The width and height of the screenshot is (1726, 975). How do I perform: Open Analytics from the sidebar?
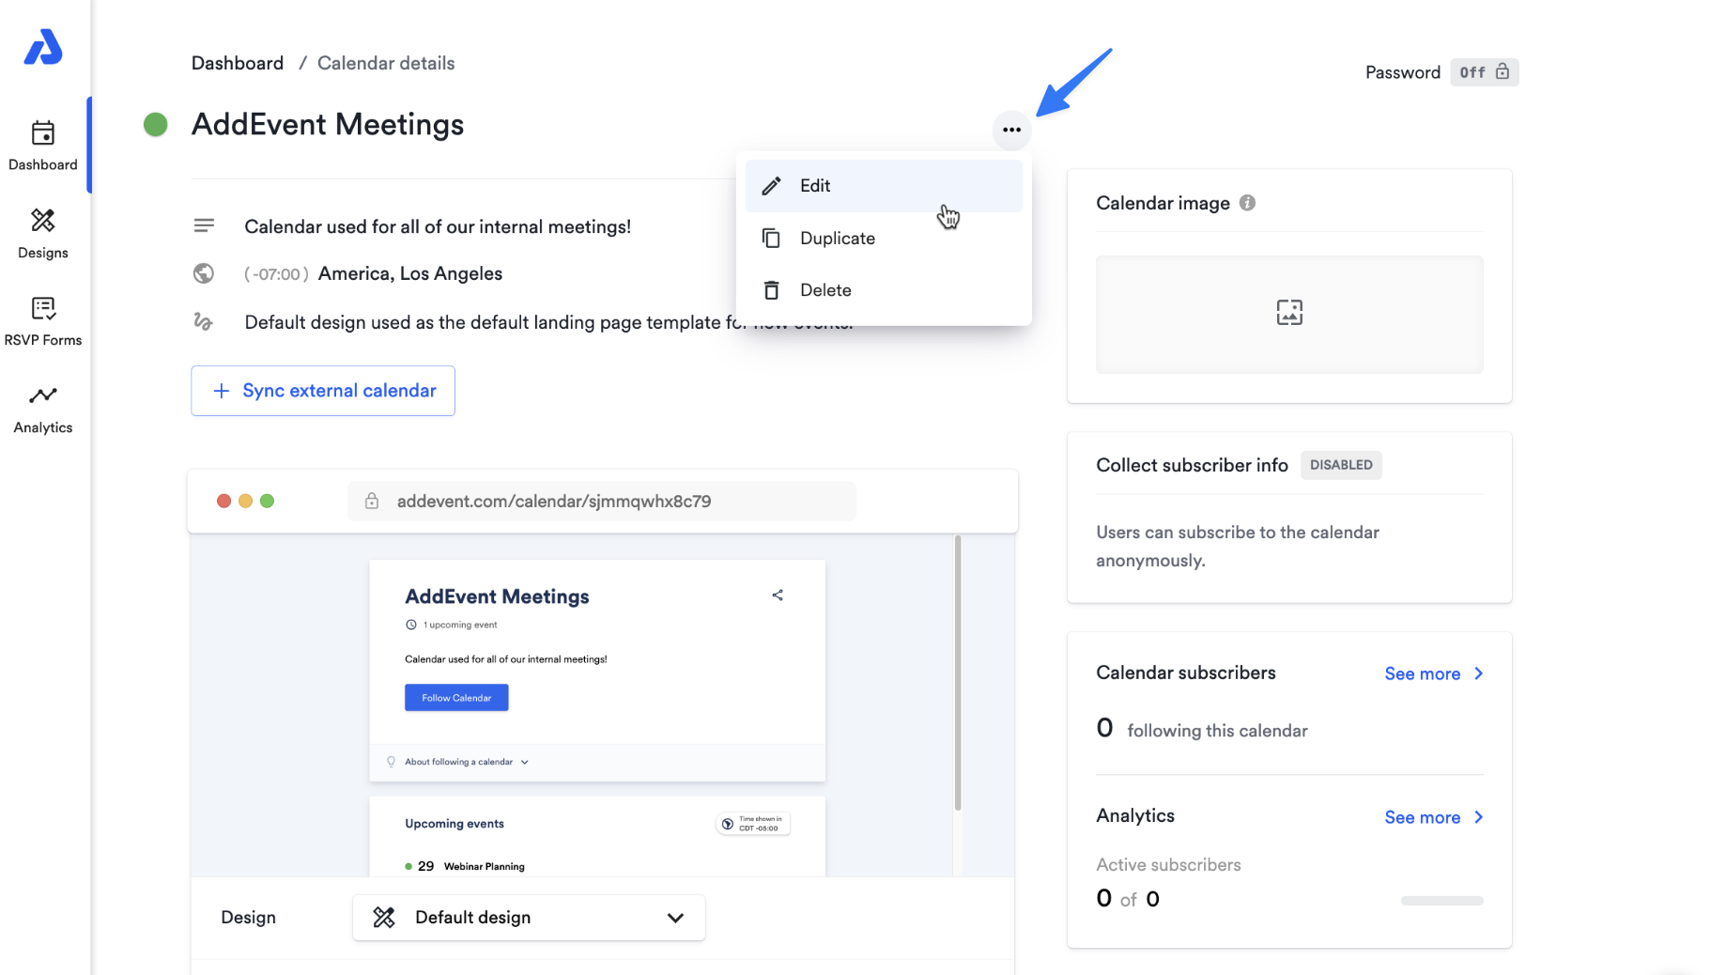tap(43, 410)
